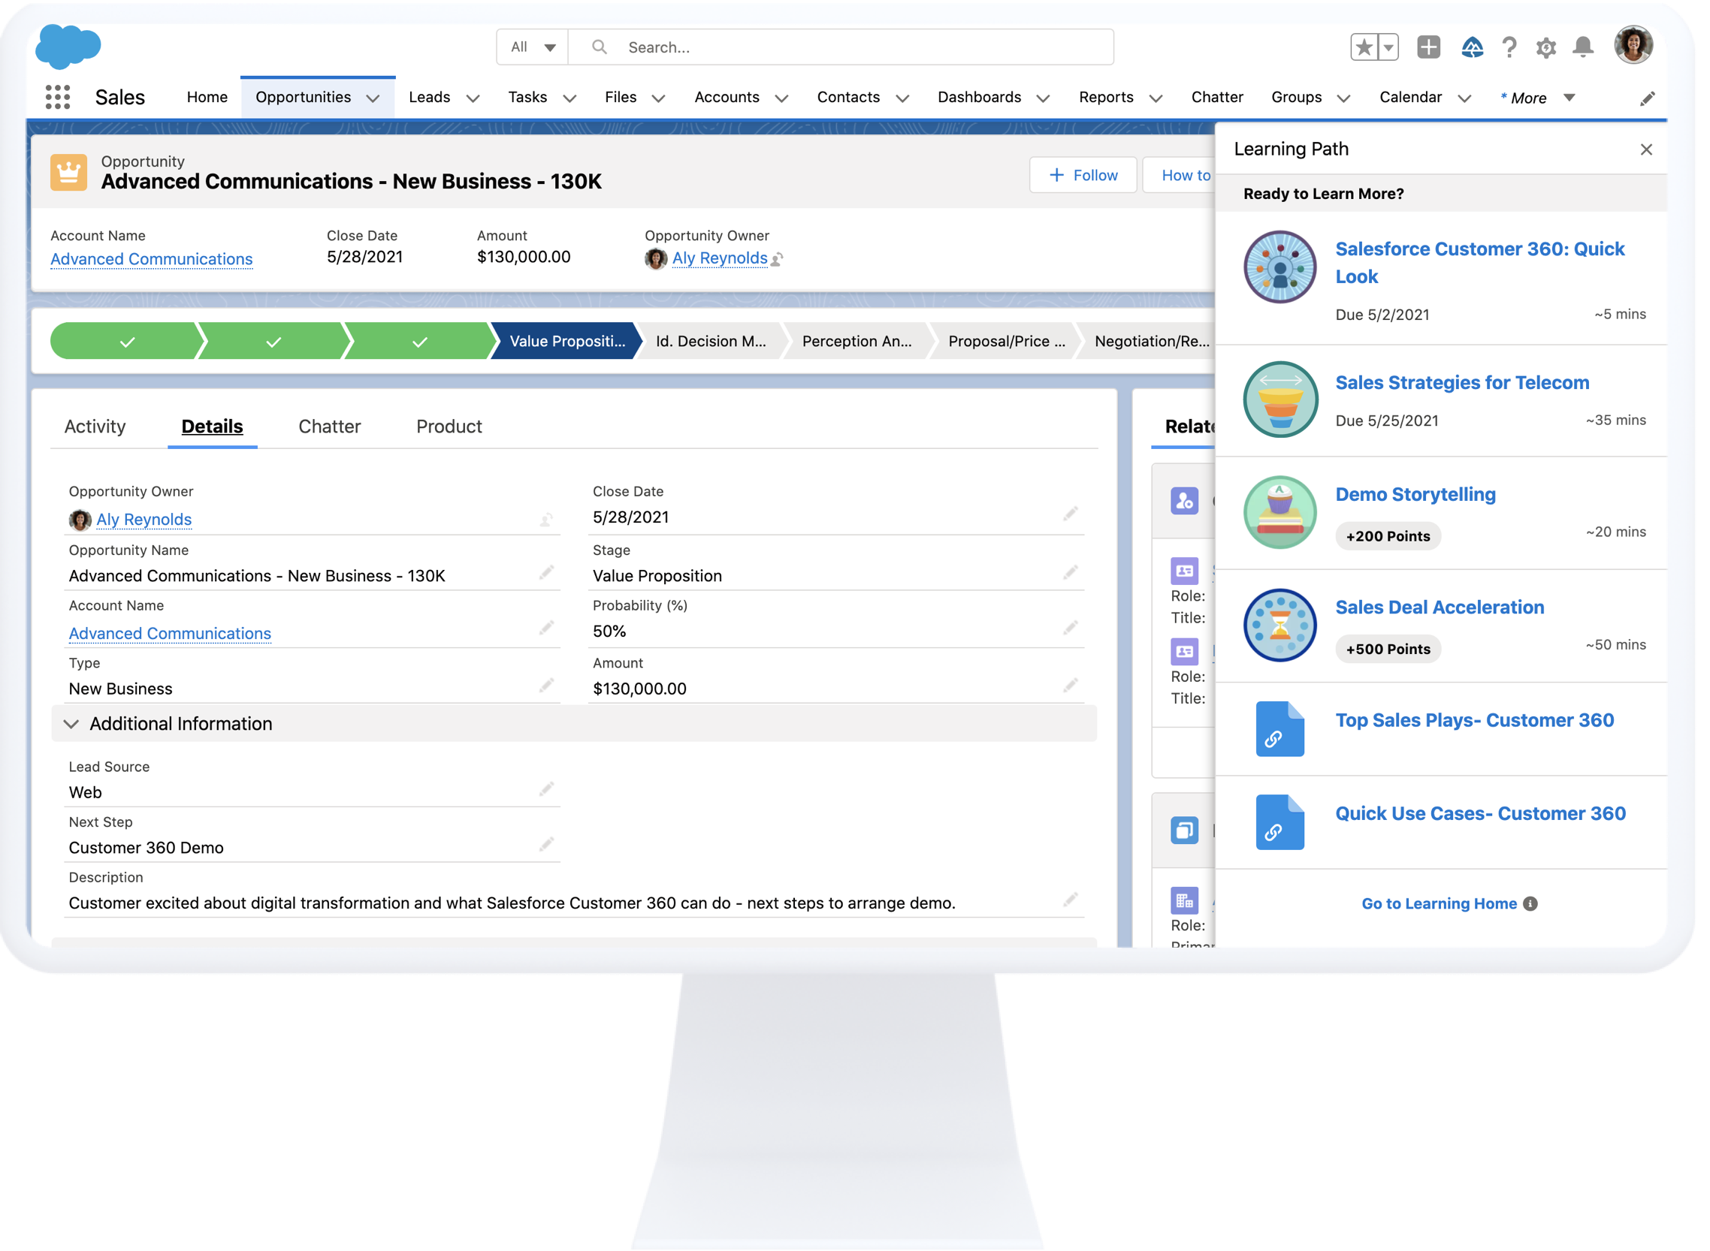The height and width of the screenshot is (1251, 1710).
Task: Click the Favorites star icon
Action: [x=1364, y=47]
